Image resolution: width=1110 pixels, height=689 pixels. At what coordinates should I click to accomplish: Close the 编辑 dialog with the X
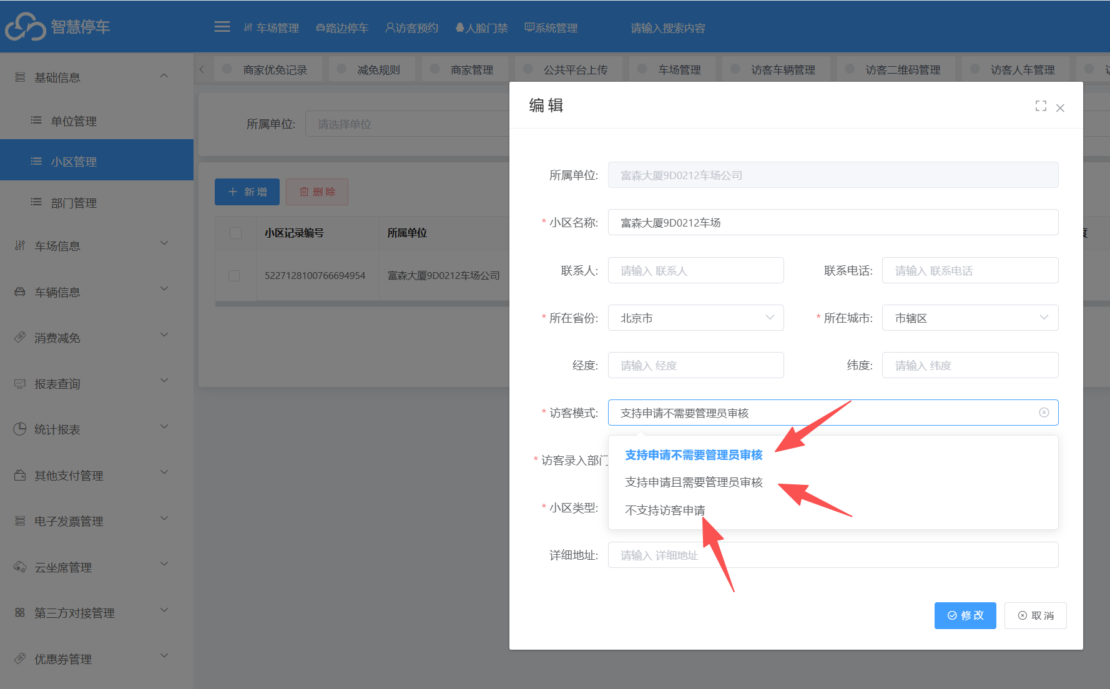[1060, 108]
